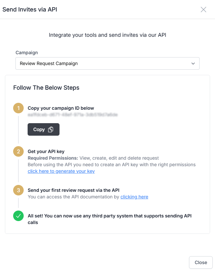Click the chevron arrow in Campaign selector
Screen dimensions: 215x270
(x=193, y=63)
